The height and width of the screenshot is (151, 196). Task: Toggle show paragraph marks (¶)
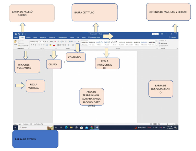pos(79,42)
